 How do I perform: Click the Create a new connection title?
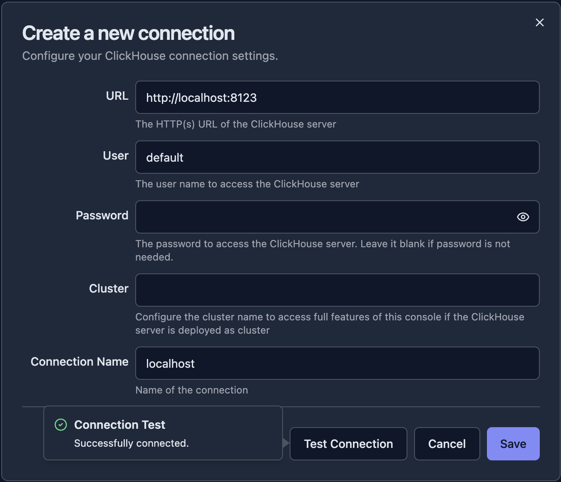coord(128,33)
